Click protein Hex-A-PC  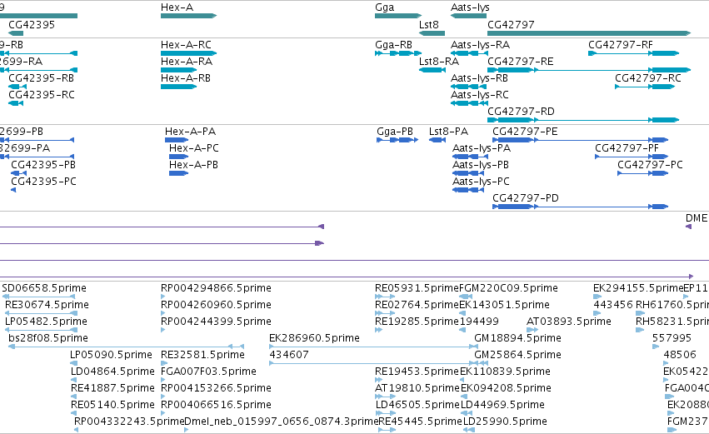178,157
